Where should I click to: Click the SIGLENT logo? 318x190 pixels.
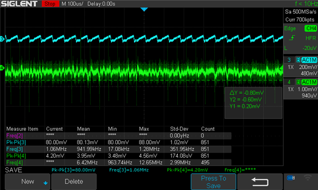[20, 4]
